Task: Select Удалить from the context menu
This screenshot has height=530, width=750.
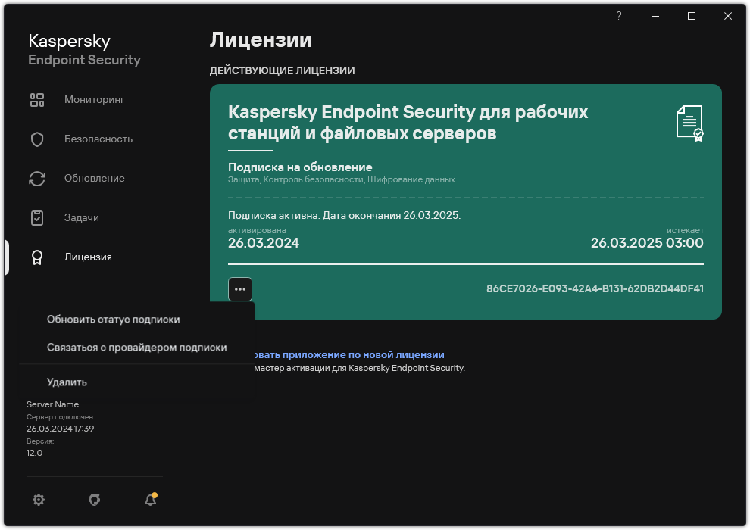Action: (67, 382)
